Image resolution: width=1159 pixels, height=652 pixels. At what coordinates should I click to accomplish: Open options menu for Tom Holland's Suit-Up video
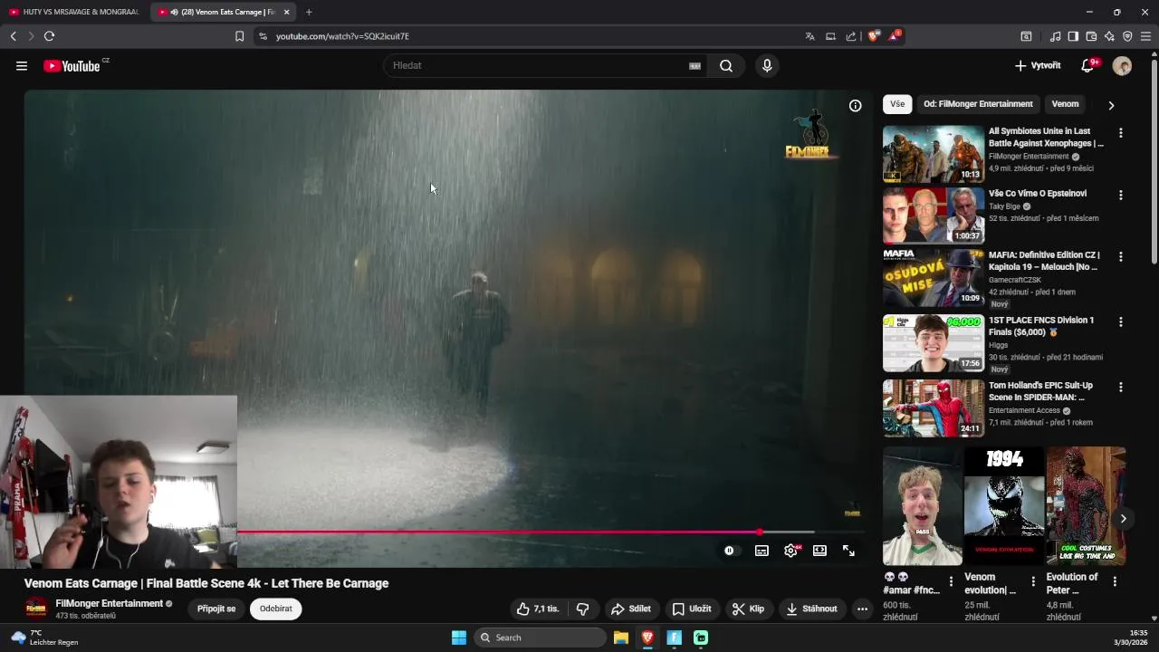click(1120, 388)
